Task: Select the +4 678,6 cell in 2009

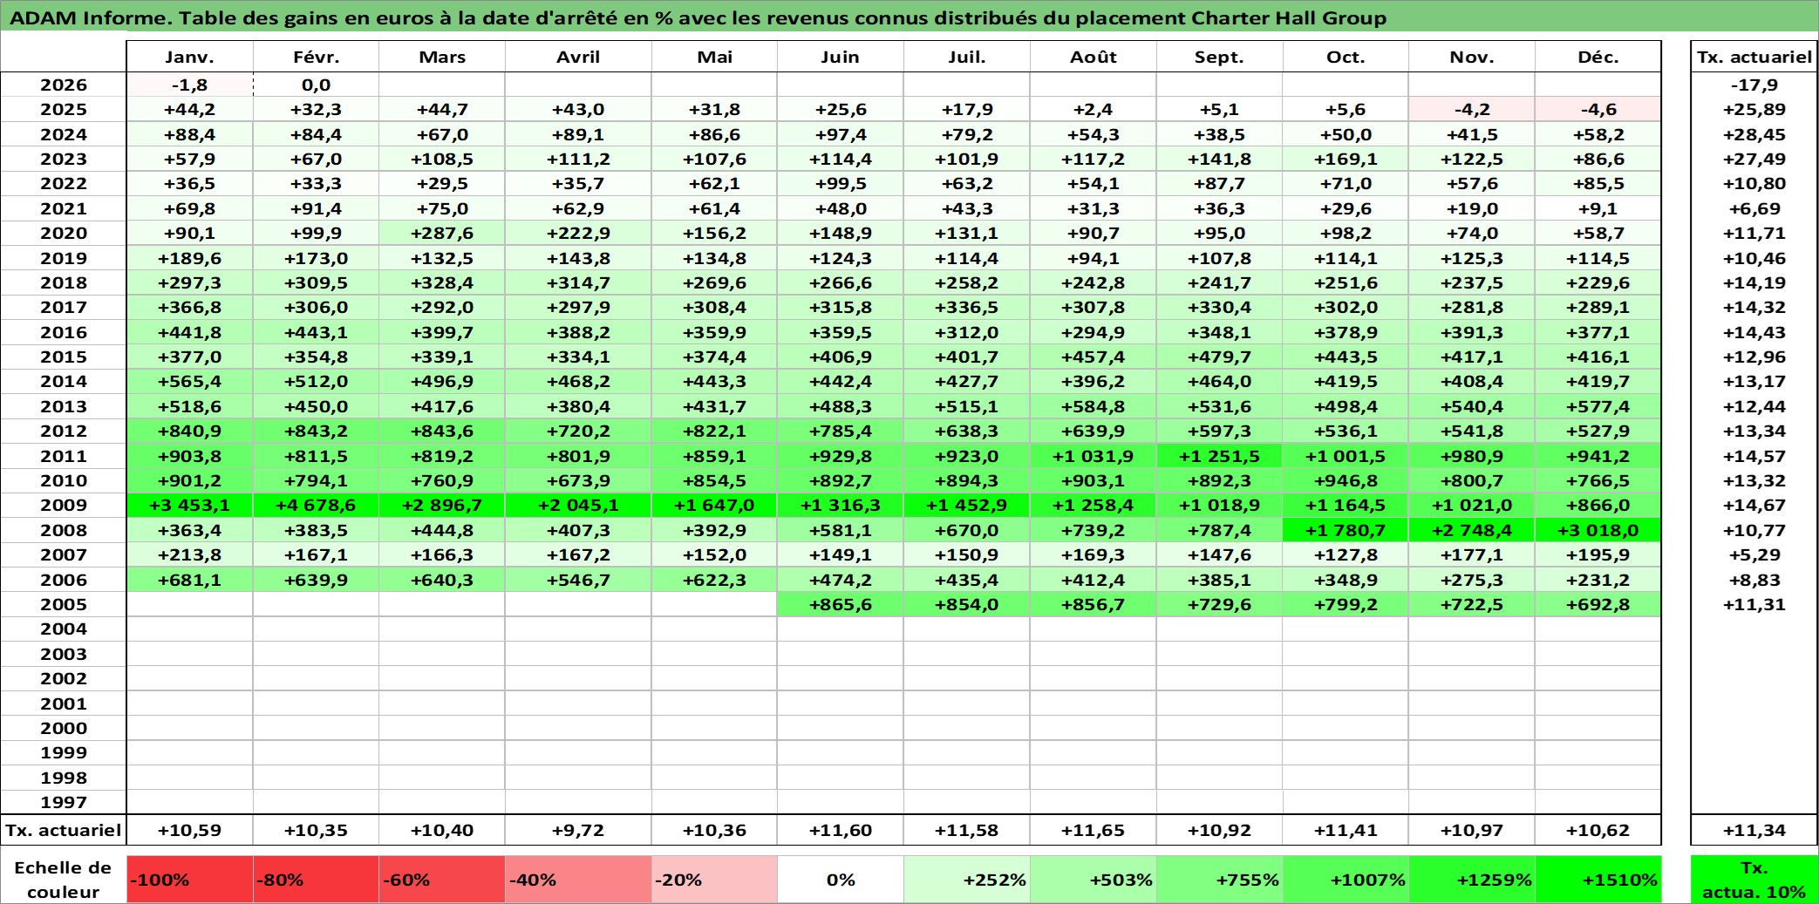Action: (x=316, y=505)
